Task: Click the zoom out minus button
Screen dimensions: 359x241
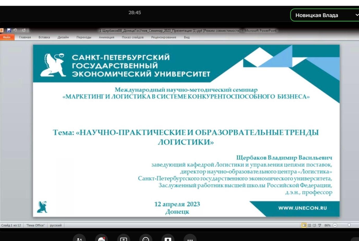Action: coord(335,225)
